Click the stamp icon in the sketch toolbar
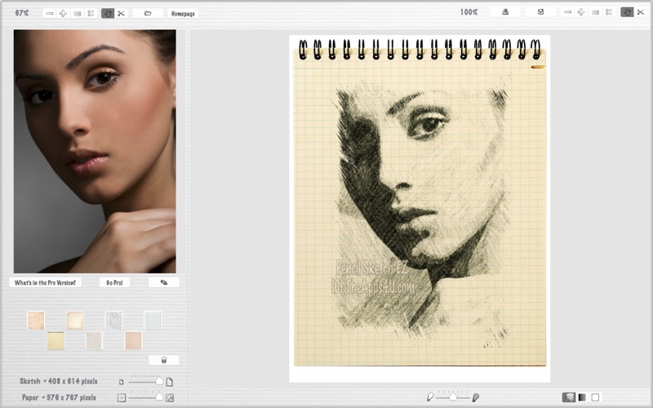Viewport: 653px width, 408px height. click(x=505, y=12)
